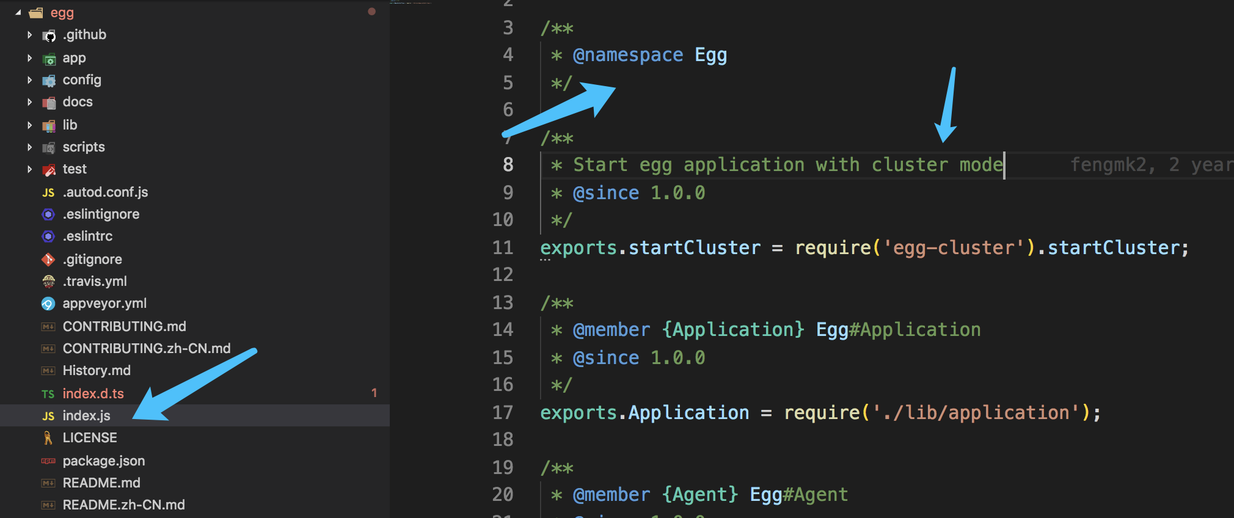Open the package.json file
This screenshot has height=518, width=1234.
point(104,461)
